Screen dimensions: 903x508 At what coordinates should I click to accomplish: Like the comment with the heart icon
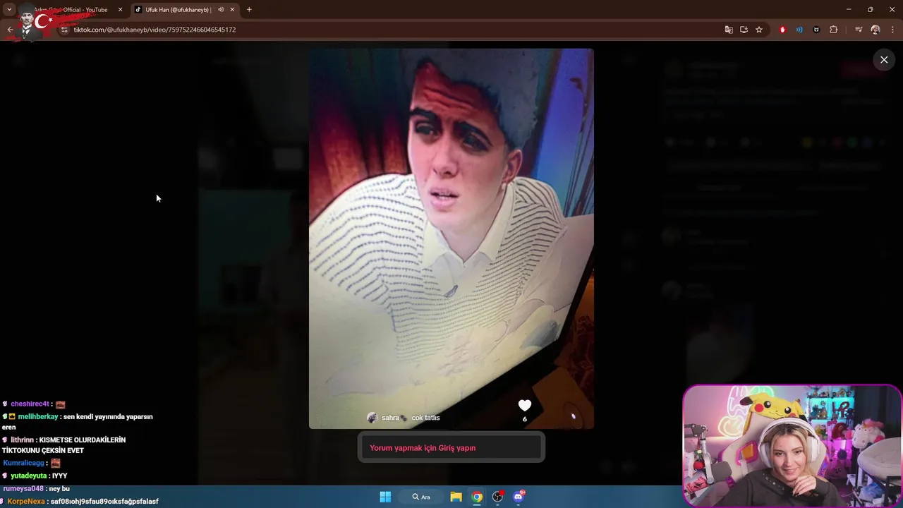tap(524, 405)
